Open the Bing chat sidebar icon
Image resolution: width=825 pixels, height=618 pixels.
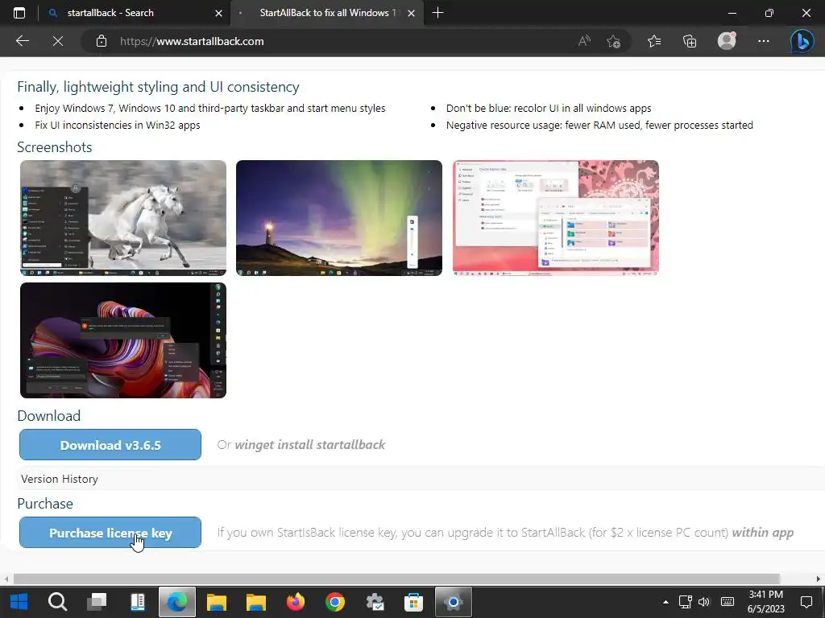pyautogui.click(x=802, y=41)
